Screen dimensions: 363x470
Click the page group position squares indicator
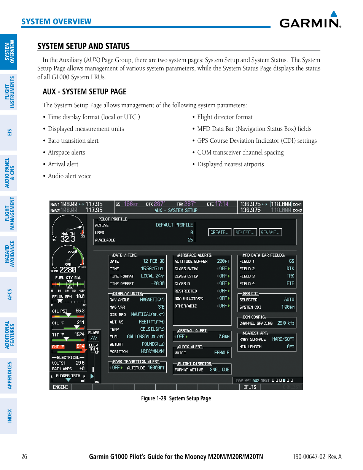(282, 380)
